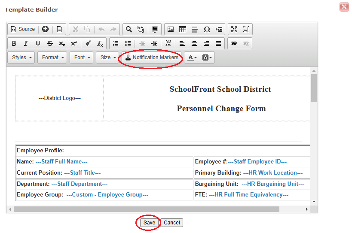Click the Redo arrow
Image resolution: width=352 pixels, height=233 pixels.
(x=113, y=29)
